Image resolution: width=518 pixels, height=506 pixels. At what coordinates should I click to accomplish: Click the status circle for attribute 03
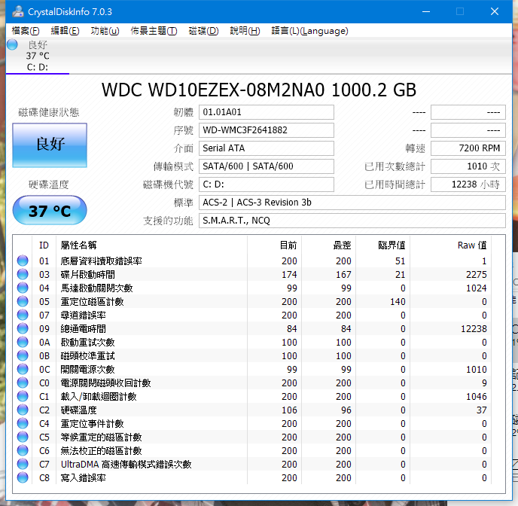point(23,274)
